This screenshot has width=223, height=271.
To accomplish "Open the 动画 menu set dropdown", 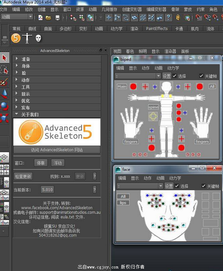I will tap(17, 17).
